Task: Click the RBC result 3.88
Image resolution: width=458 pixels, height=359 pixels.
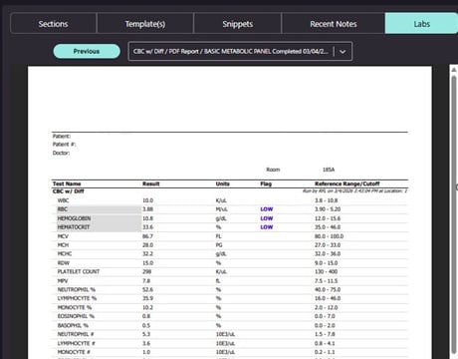Action: (147, 209)
